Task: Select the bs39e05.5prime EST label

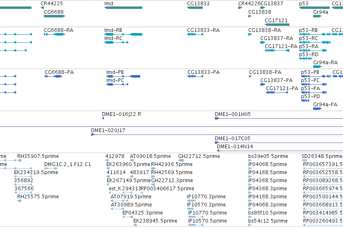Action: tap(268, 156)
